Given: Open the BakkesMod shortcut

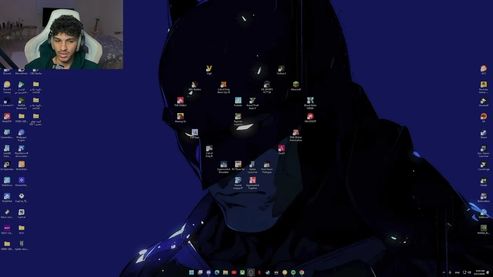Looking at the screenshot, I should (483, 198).
